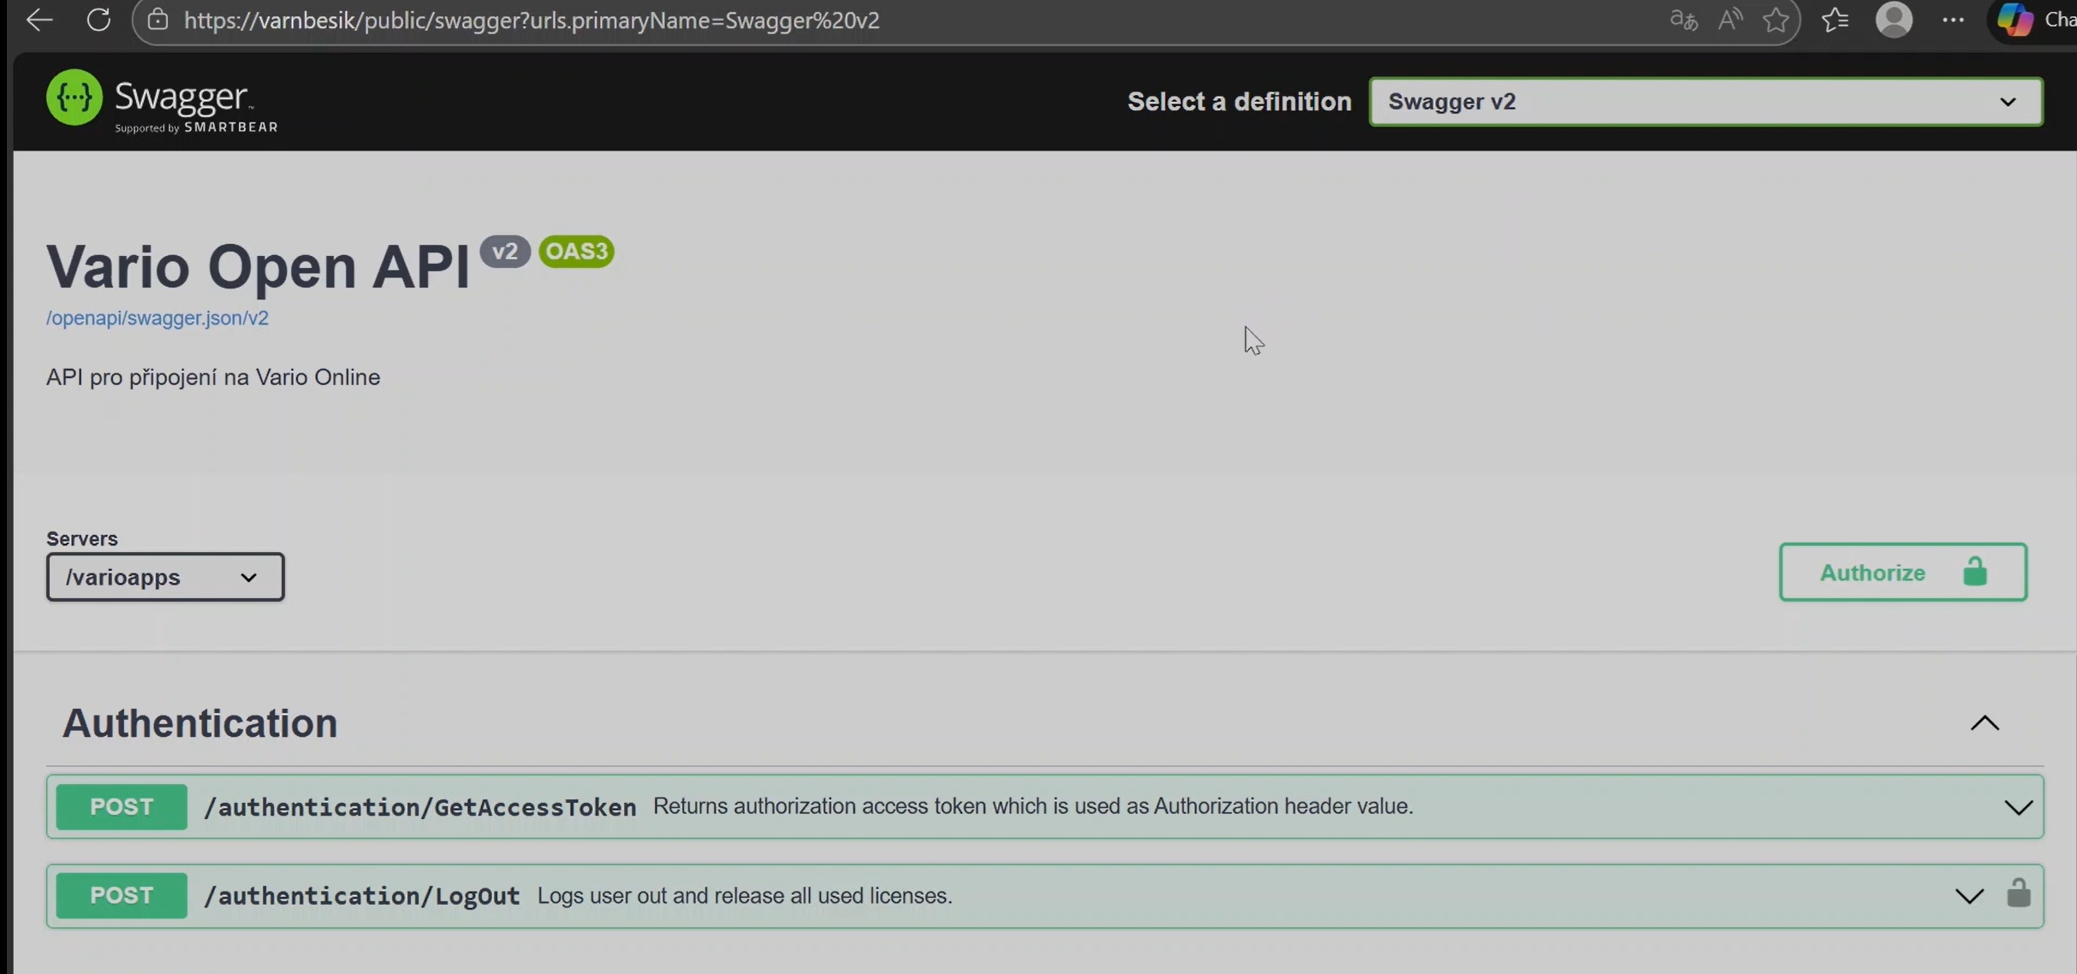Collapse the Authentication section
This screenshot has width=2077, height=974.
tap(1985, 723)
